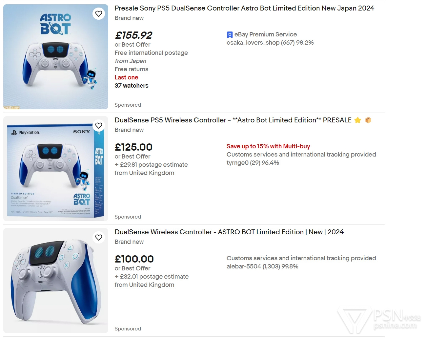This screenshot has width=425, height=338.
Task: Toggle watchlist heart on £125.00 listing
Action: 99,125
